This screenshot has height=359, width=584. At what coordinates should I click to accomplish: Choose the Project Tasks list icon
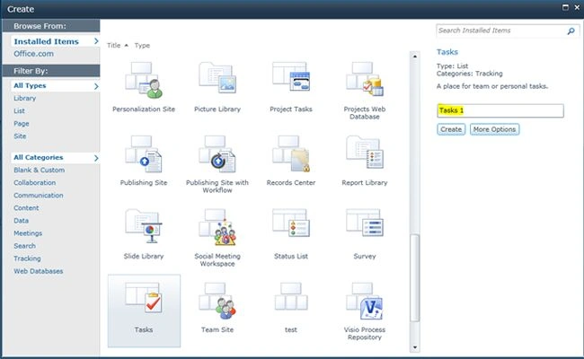click(291, 76)
